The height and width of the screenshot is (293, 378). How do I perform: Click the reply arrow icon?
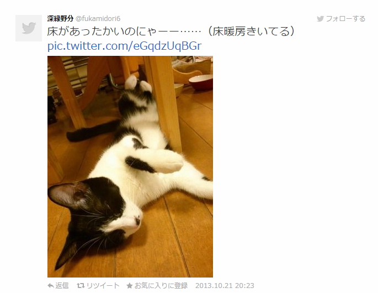(51, 286)
